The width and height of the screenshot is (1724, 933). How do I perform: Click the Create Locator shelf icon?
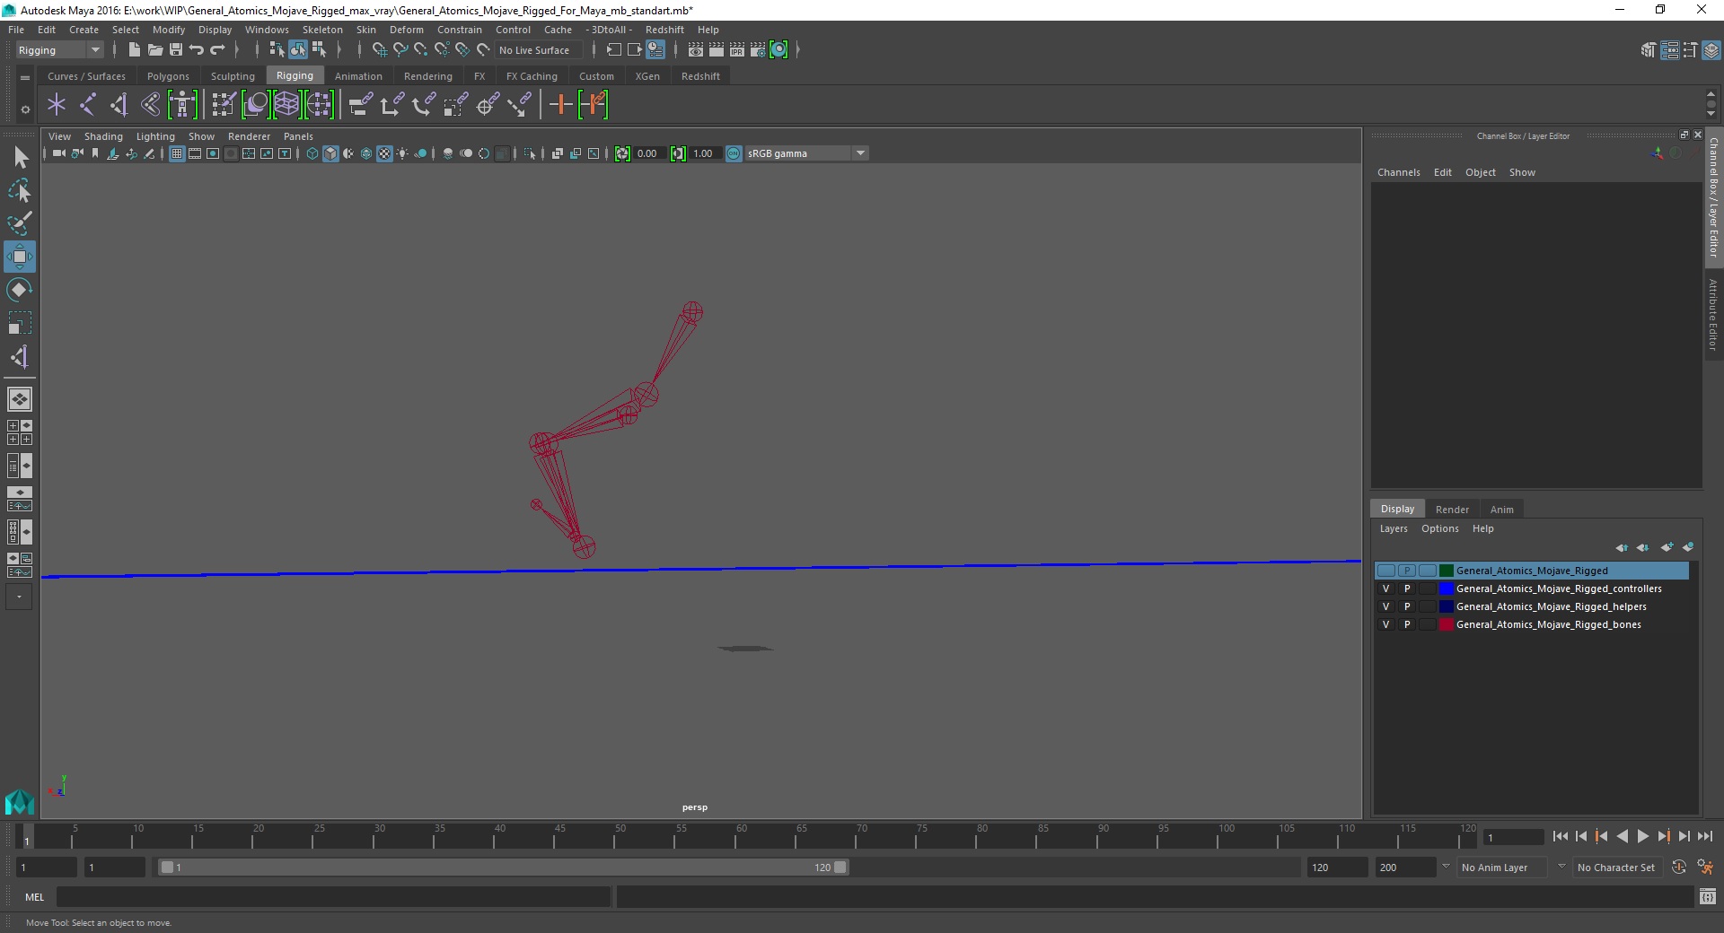57,105
